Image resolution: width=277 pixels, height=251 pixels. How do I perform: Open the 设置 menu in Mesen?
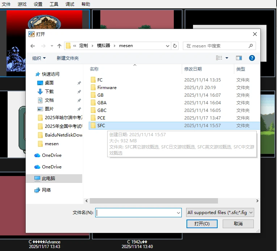coord(38,4)
